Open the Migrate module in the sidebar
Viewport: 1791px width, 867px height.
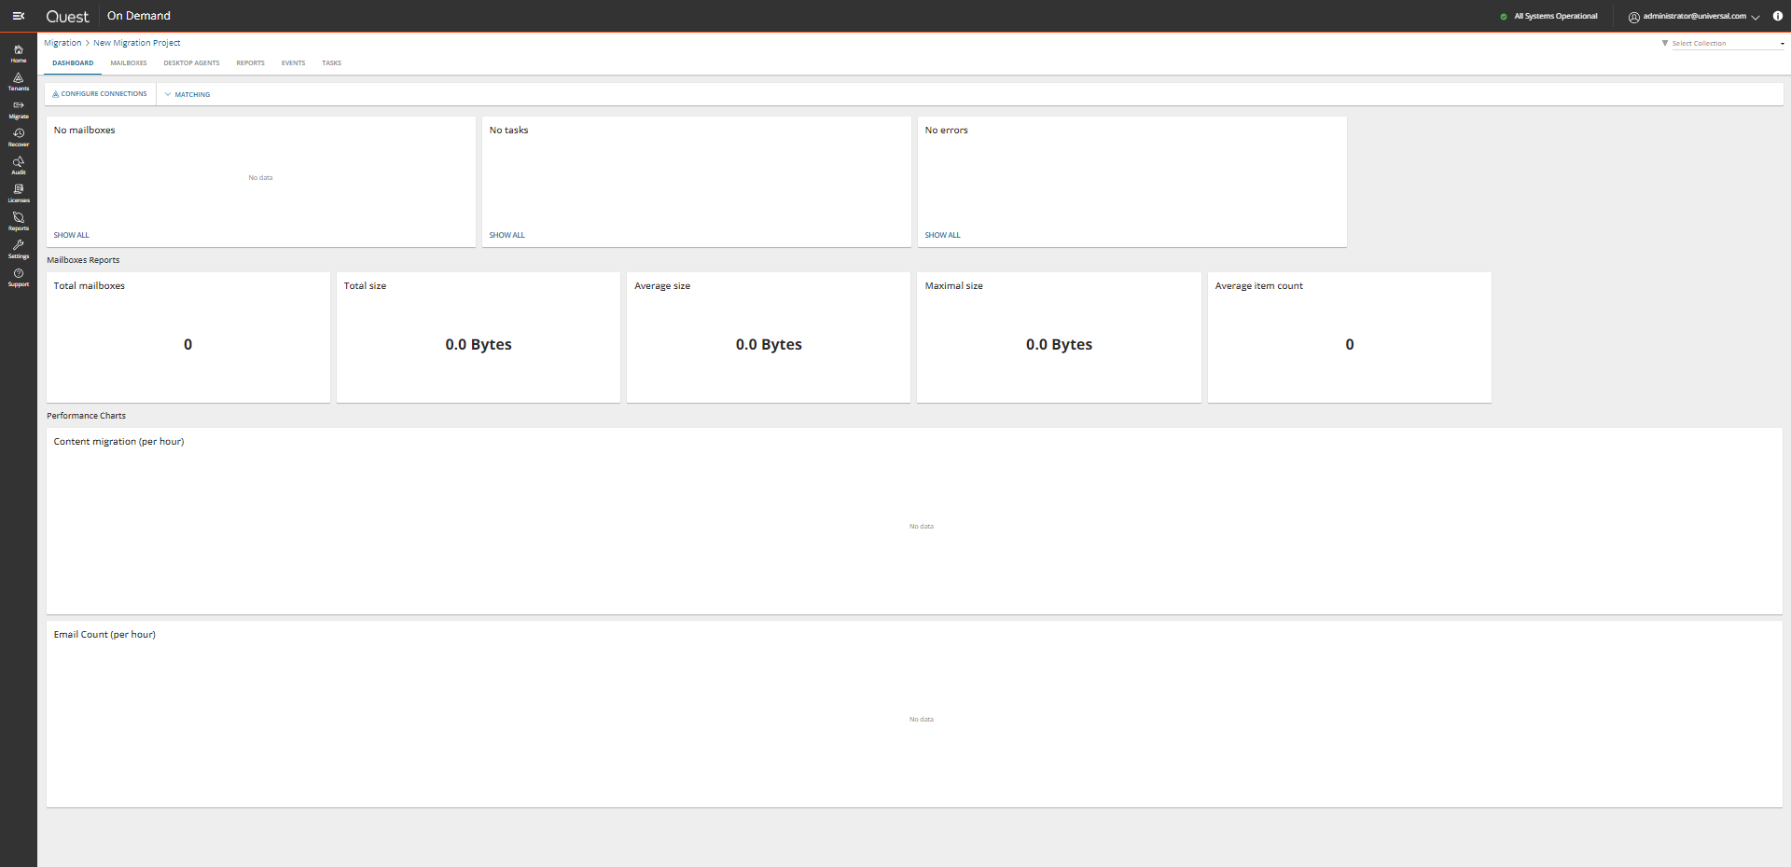(19, 109)
